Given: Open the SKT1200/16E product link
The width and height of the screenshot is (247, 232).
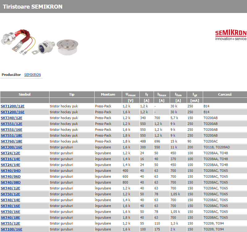Looking at the screenshot, I should tap(13, 112).
